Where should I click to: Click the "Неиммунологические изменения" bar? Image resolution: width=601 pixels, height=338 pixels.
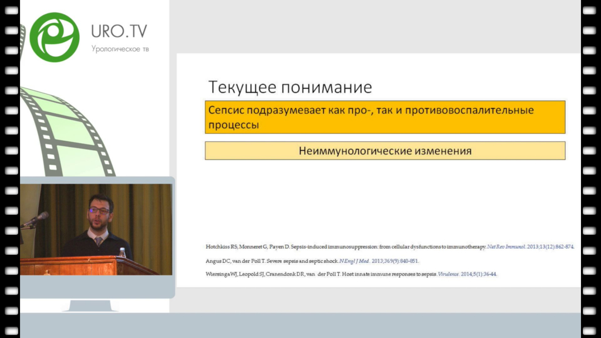point(384,151)
